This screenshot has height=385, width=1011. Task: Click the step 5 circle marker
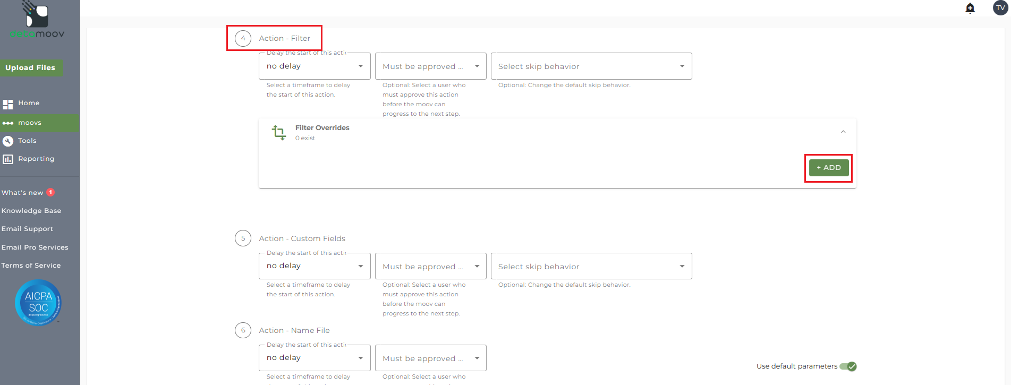[243, 238]
